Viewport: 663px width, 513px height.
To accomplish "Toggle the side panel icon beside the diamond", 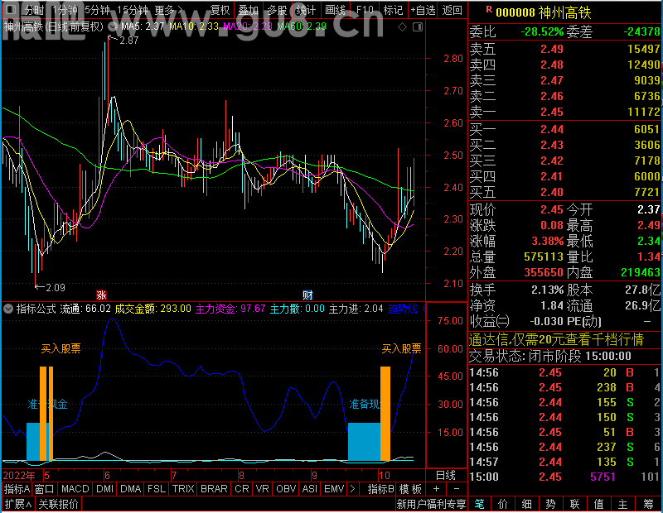I will 418,27.
